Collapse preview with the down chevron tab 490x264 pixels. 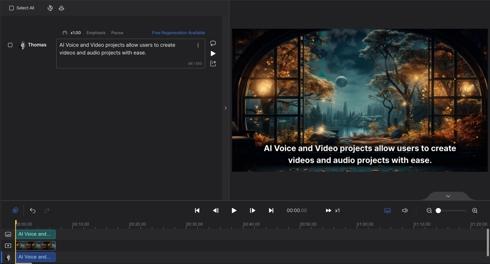click(448, 196)
